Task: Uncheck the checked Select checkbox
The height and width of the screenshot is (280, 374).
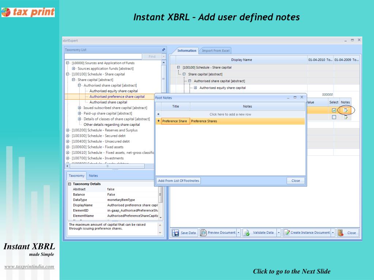Action: click(334, 110)
